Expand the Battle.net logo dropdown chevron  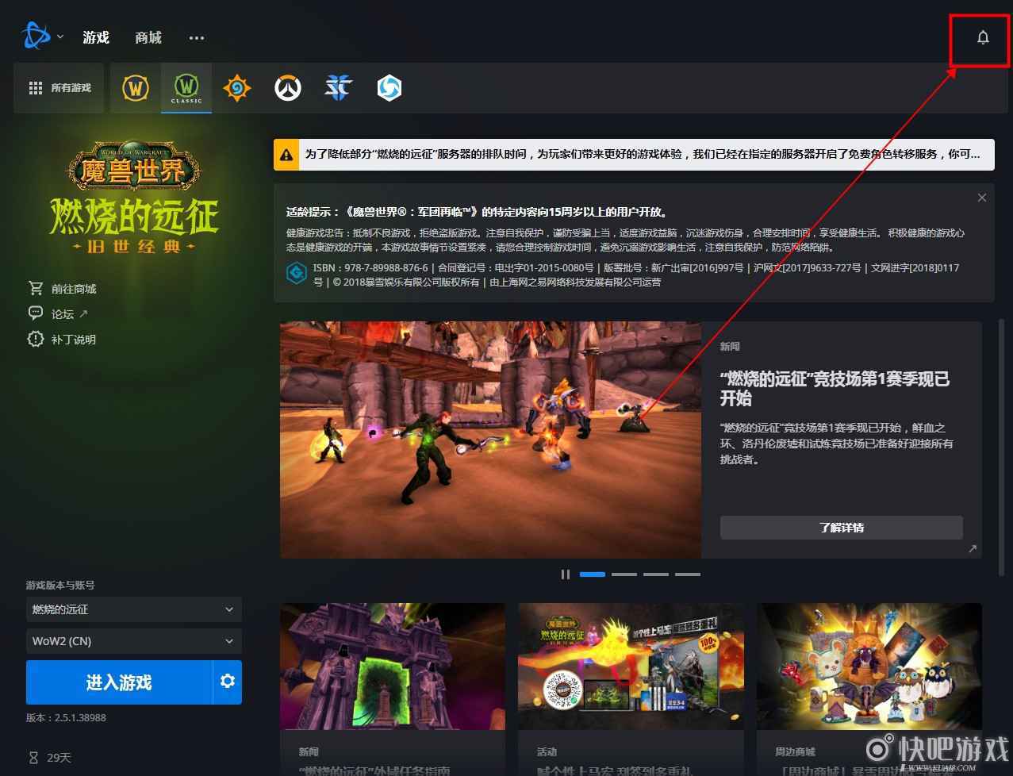60,37
